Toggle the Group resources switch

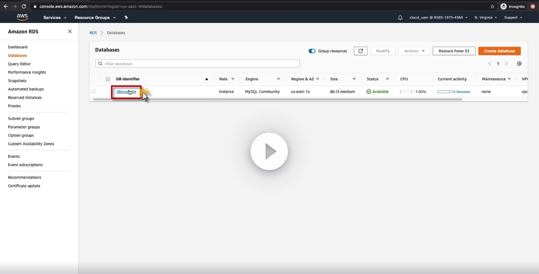[312, 51]
